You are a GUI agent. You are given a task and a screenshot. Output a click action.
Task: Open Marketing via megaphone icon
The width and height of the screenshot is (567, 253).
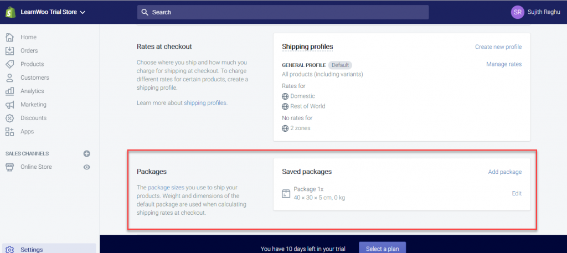pyautogui.click(x=10, y=105)
